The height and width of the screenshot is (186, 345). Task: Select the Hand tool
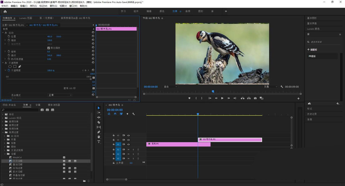tap(99, 137)
